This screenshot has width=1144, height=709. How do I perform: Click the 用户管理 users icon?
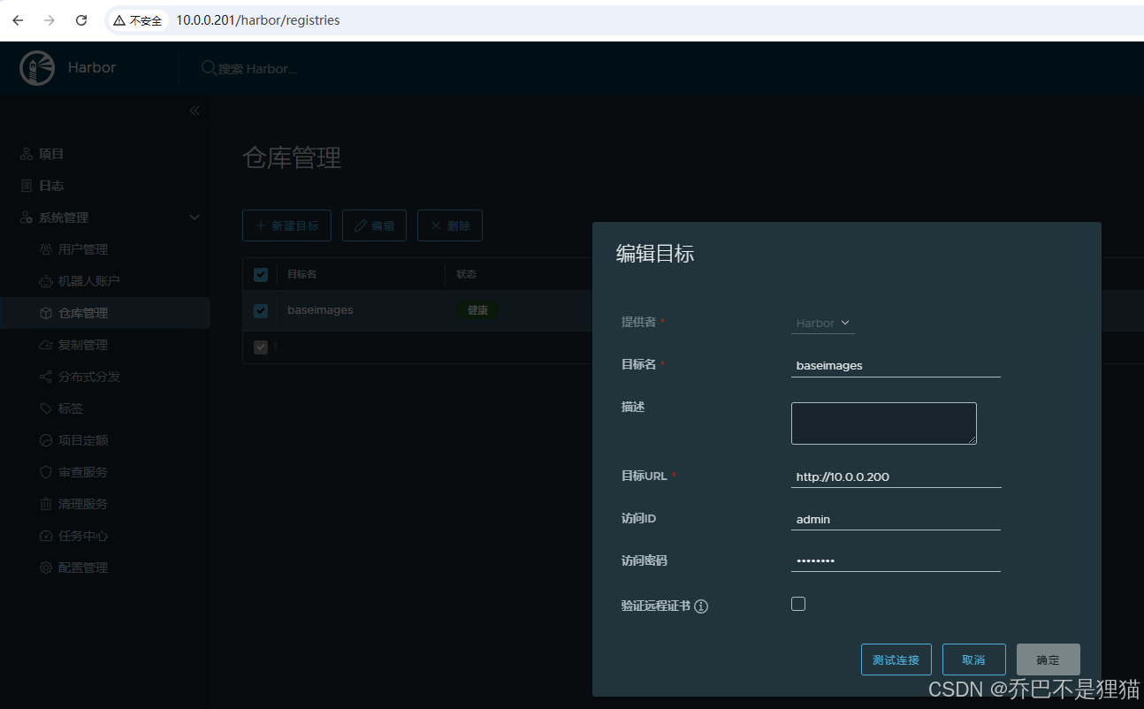coord(46,249)
